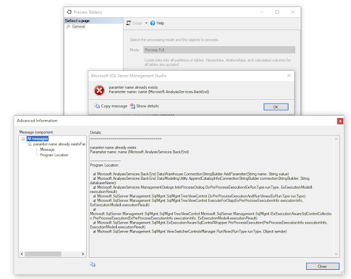Click the Script icon in Process Table(s) toolbar
This screenshot has width=351, height=279.
[128, 23]
